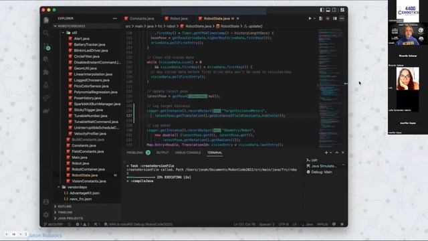Viewport: 428px width, 241px height.
Task: Open Run and Debug view
Action: click(x=46, y=59)
